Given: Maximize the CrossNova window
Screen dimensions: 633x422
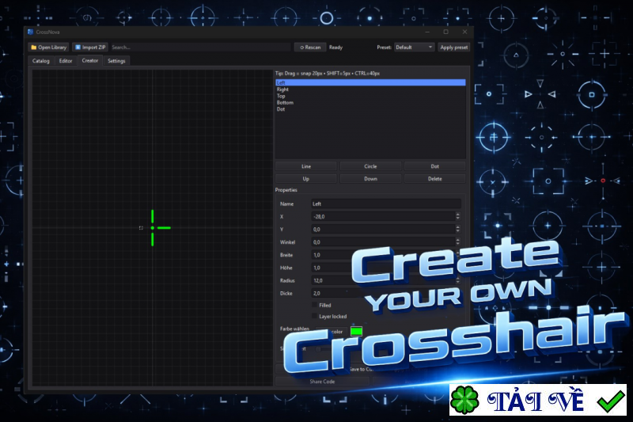Looking at the screenshot, I should coord(445,32).
